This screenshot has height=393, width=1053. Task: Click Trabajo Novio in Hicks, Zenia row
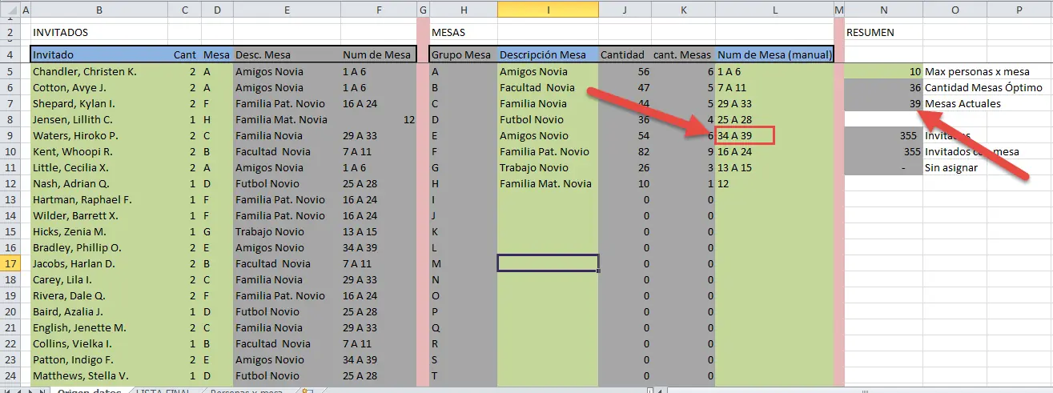click(287, 231)
